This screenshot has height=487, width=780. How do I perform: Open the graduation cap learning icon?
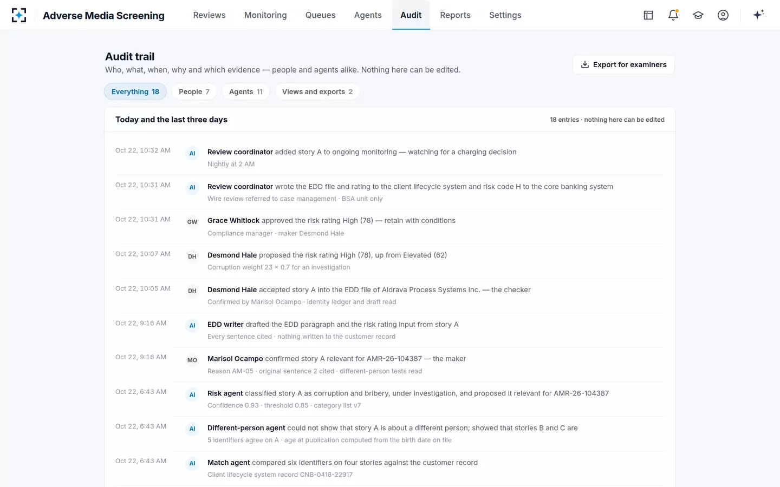point(698,15)
